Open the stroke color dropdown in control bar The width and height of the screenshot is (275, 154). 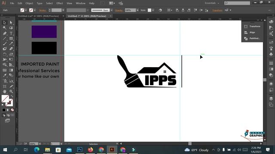coord(34,10)
